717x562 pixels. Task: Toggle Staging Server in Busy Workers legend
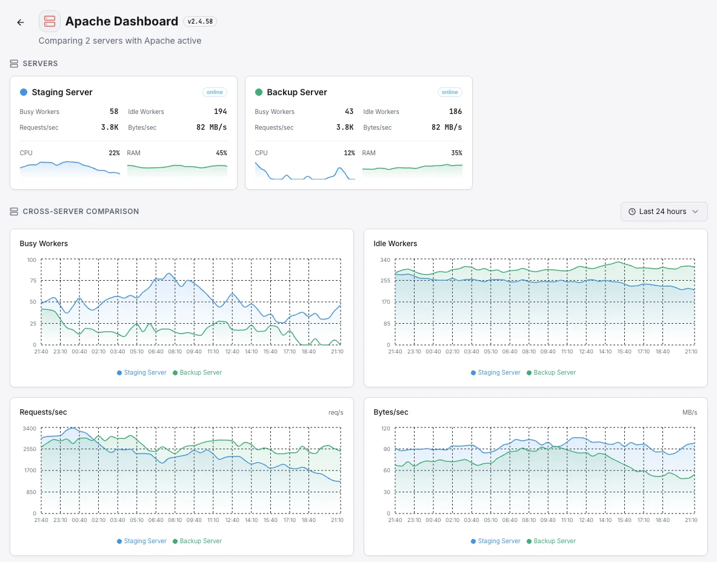click(x=142, y=373)
